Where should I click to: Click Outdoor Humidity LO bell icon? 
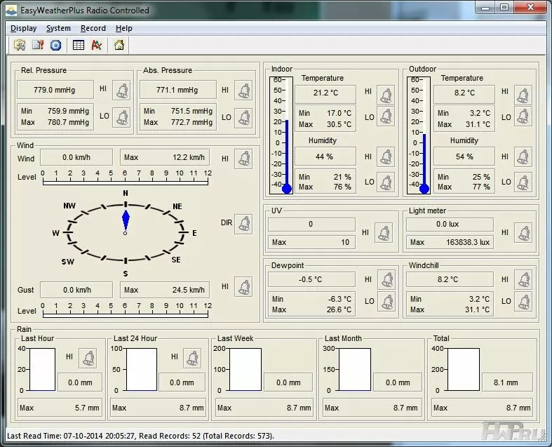(523, 182)
